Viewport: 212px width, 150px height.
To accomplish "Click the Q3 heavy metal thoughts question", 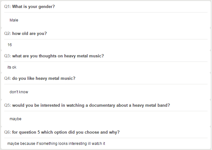I will click(x=54, y=56).
